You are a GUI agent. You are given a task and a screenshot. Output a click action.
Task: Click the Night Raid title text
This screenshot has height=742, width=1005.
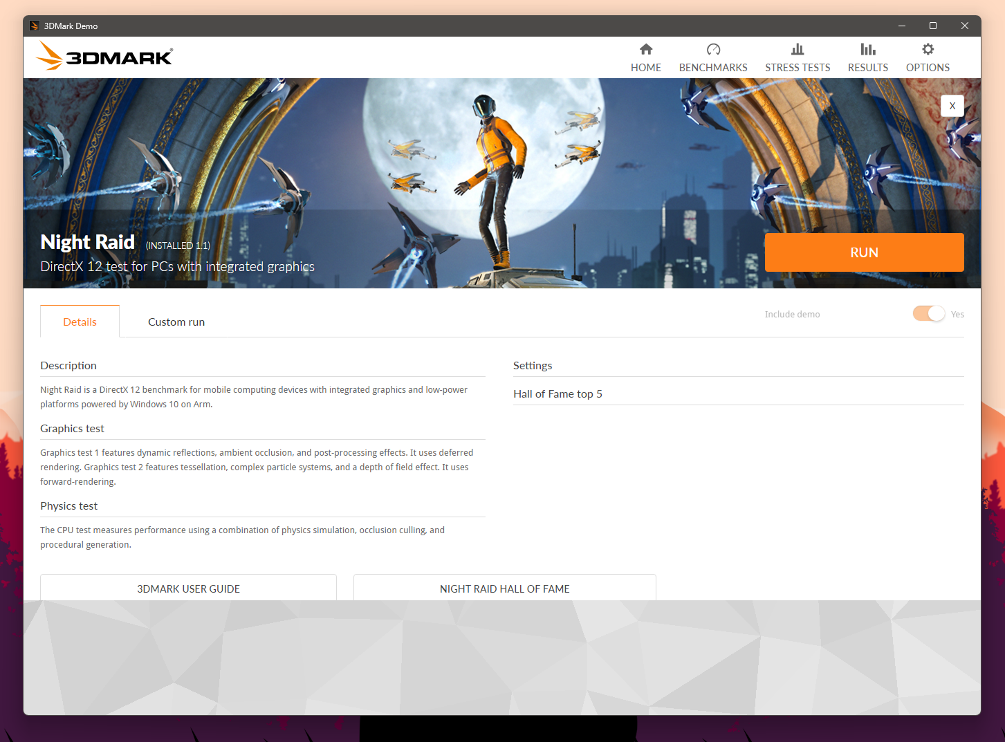88,242
